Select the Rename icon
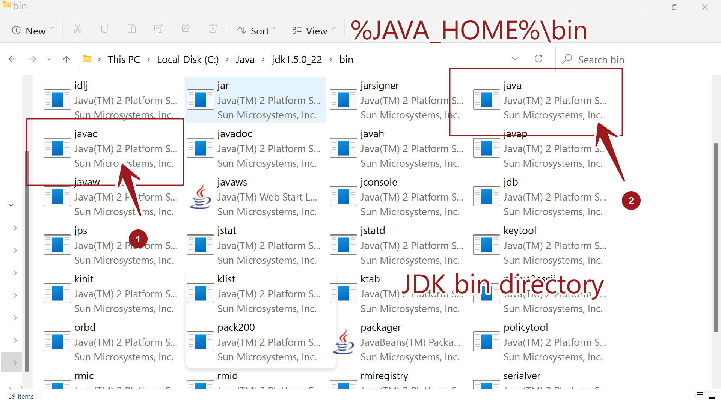This screenshot has width=721, height=402. tap(159, 28)
